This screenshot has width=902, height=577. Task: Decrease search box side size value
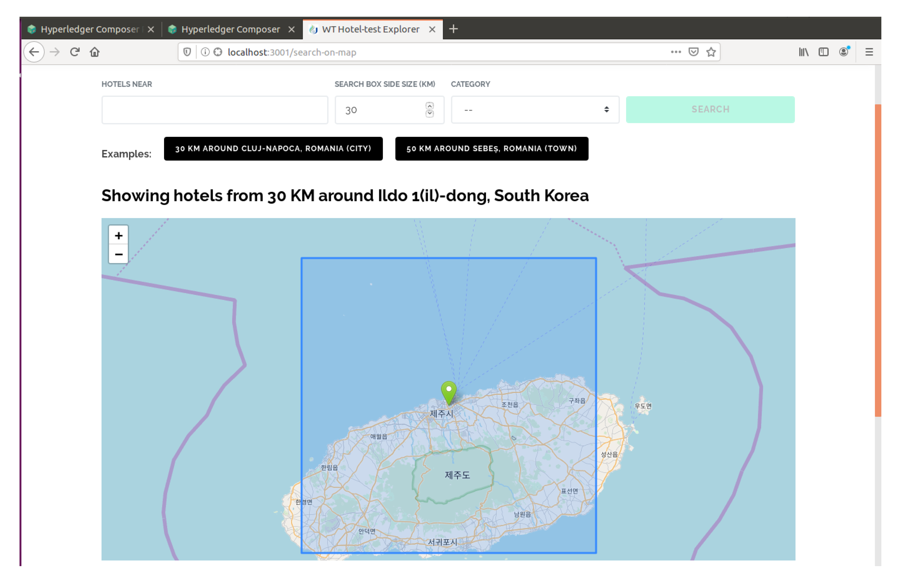tap(430, 113)
